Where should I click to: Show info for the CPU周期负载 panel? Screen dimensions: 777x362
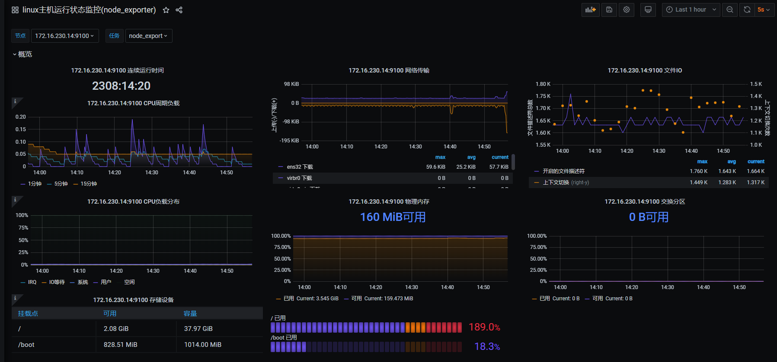16,101
